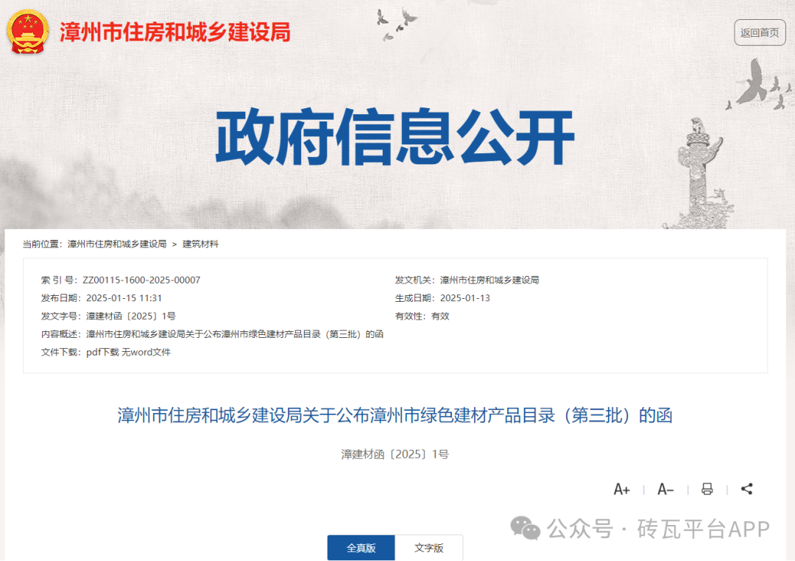Click the WeChat logo watermark icon

tap(526, 529)
